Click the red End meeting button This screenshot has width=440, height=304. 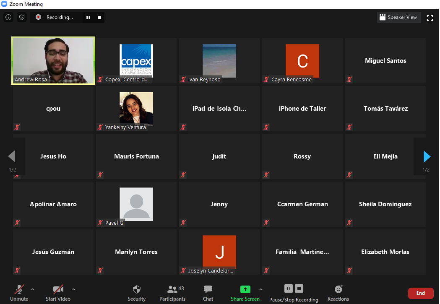(x=420, y=293)
